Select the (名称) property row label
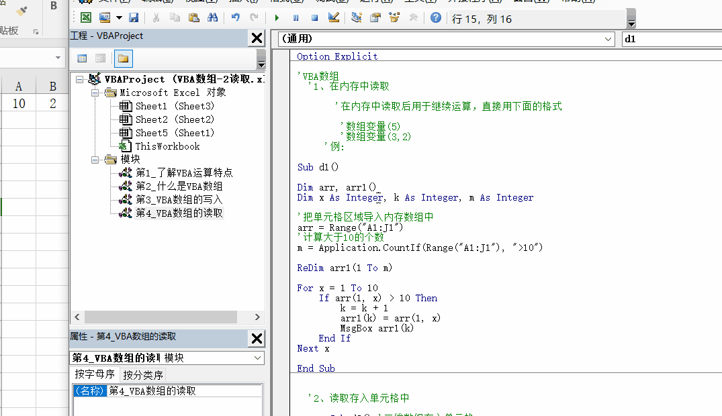Screen dimensions: 722x416 [90, 391]
